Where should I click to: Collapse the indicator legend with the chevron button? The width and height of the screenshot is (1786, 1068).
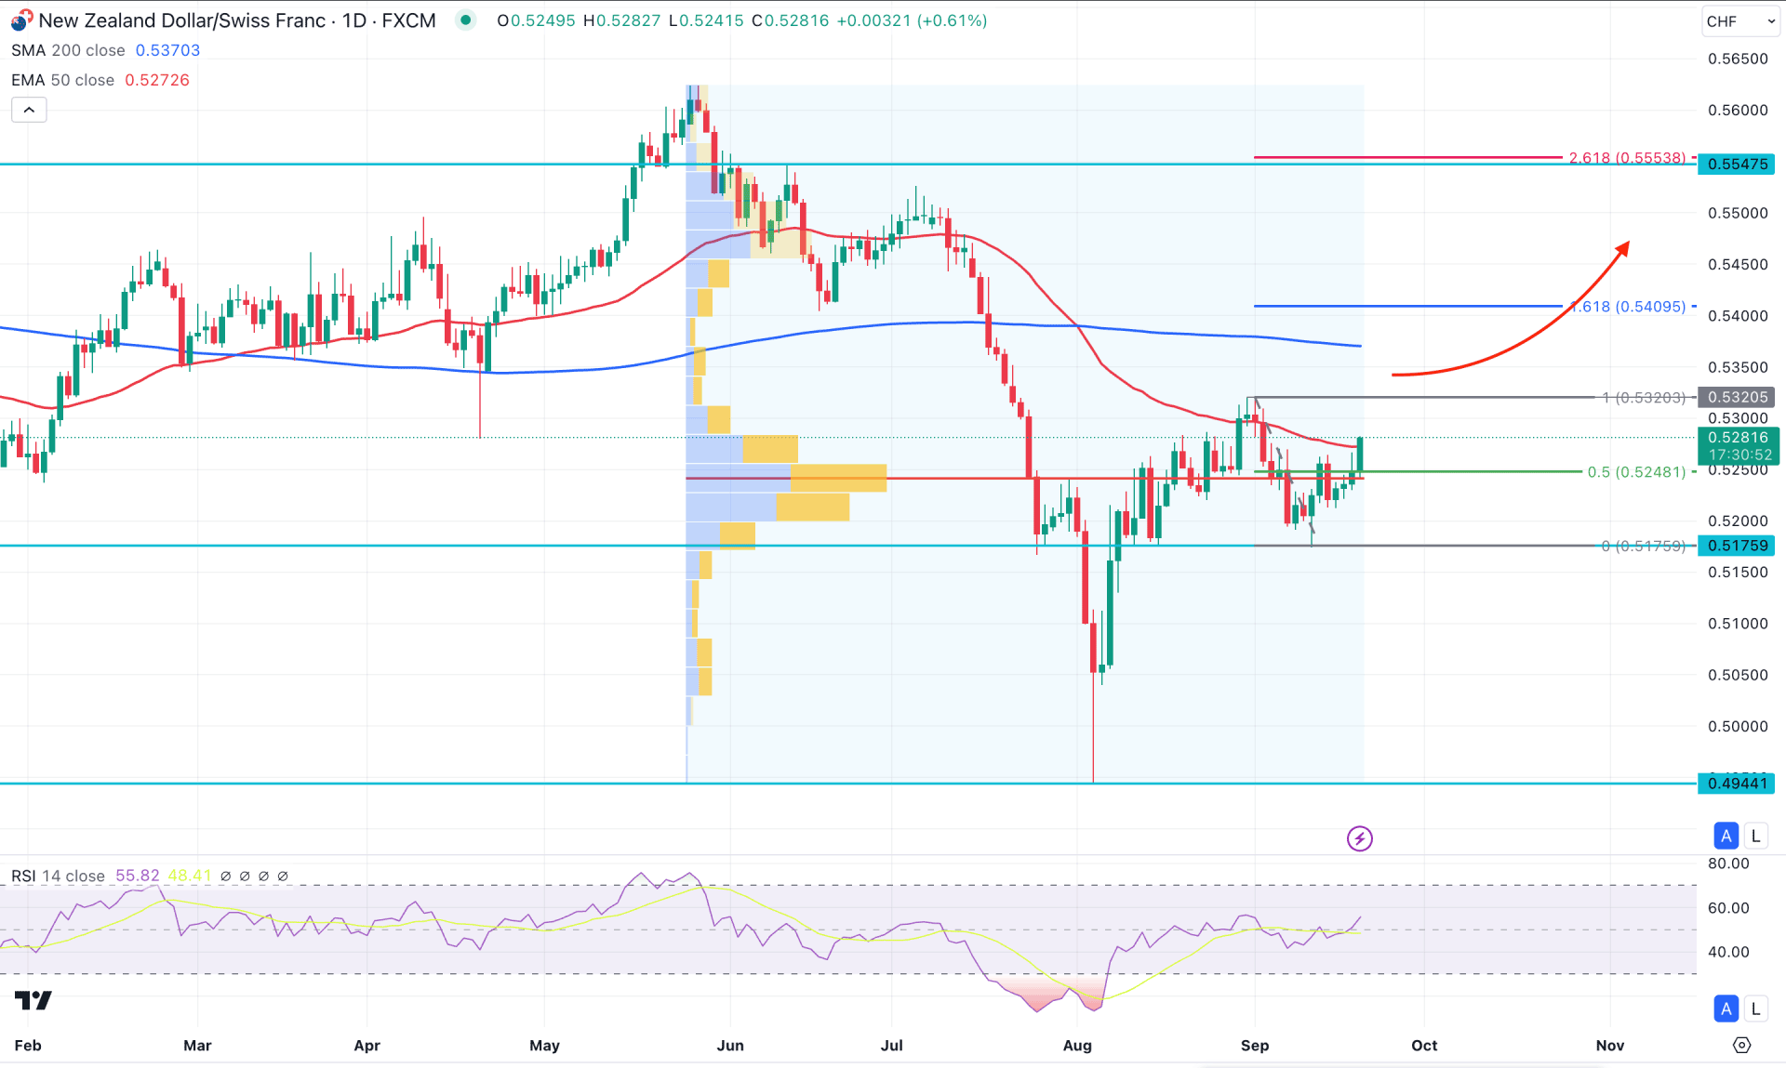(29, 111)
